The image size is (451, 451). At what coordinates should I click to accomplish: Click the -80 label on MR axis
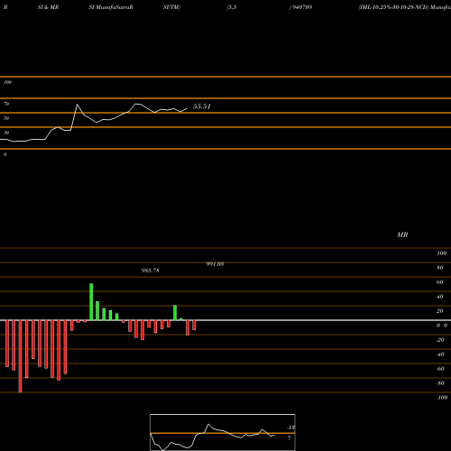440,383
